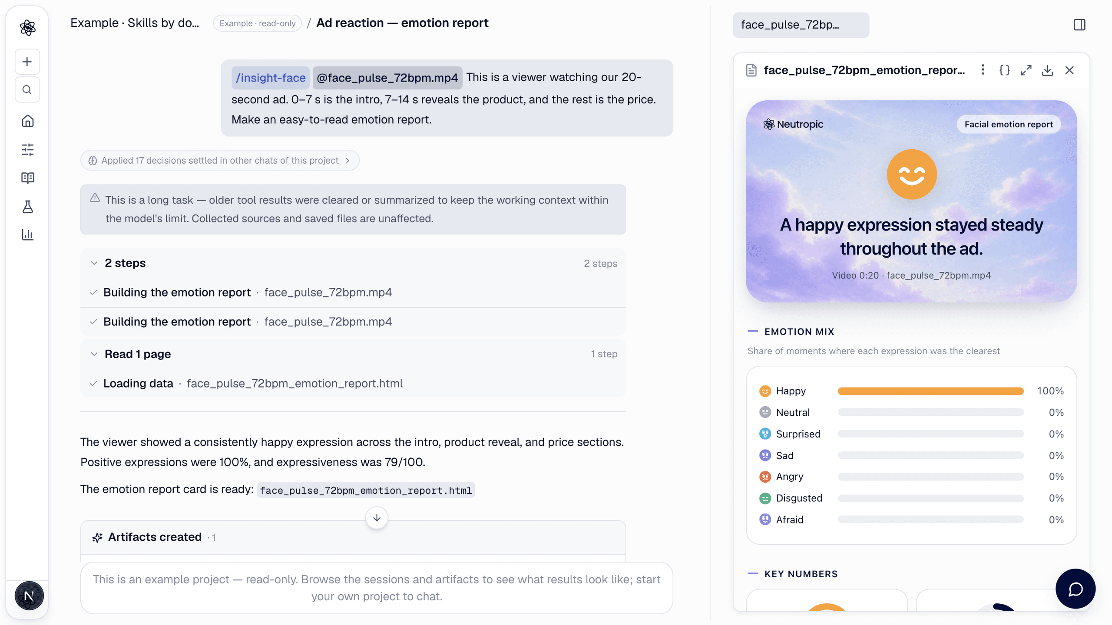Click the Artifacts created header

pyautogui.click(x=353, y=537)
